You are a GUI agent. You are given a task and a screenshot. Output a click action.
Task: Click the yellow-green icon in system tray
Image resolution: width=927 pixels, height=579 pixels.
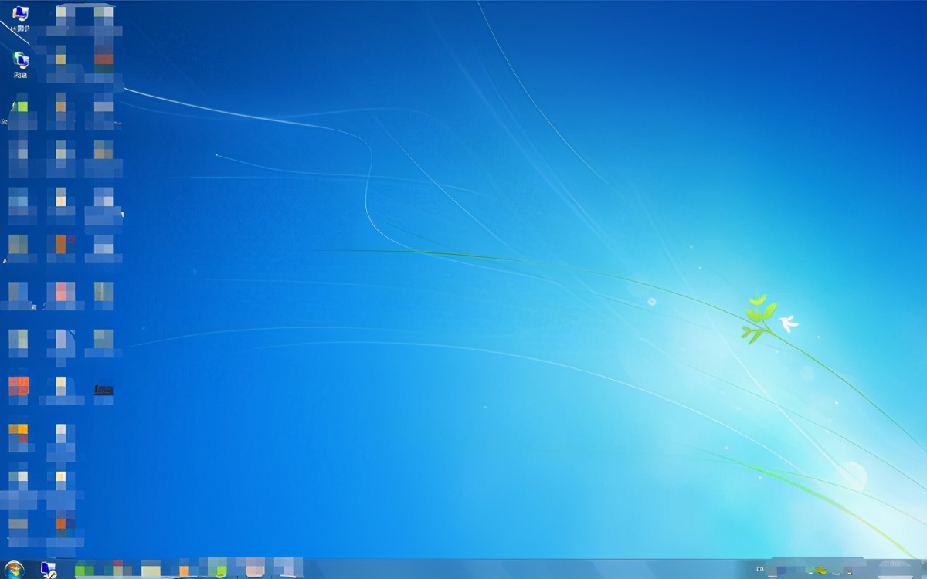(x=821, y=571)
